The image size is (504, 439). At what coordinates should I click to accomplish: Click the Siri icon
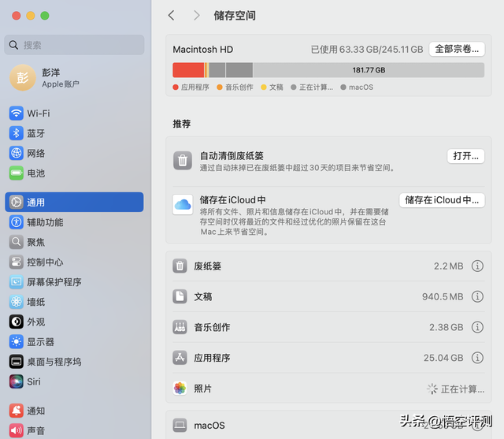tap(16, 381)
